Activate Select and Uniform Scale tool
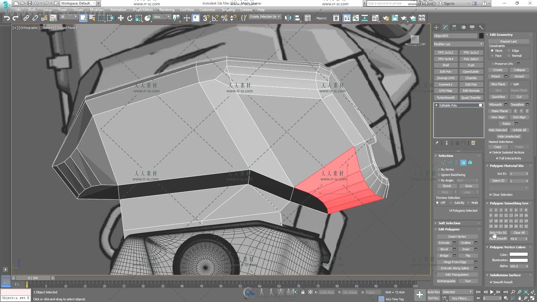The height and width of the screenshot is (302, 537). [x=138, y=18]
